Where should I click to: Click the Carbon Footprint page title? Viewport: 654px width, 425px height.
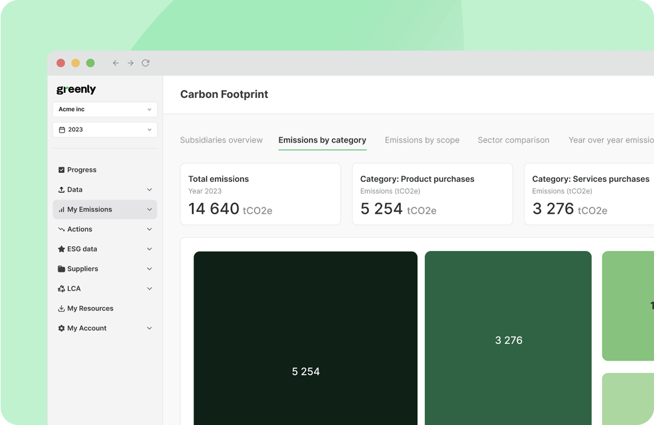pos(224,94)
